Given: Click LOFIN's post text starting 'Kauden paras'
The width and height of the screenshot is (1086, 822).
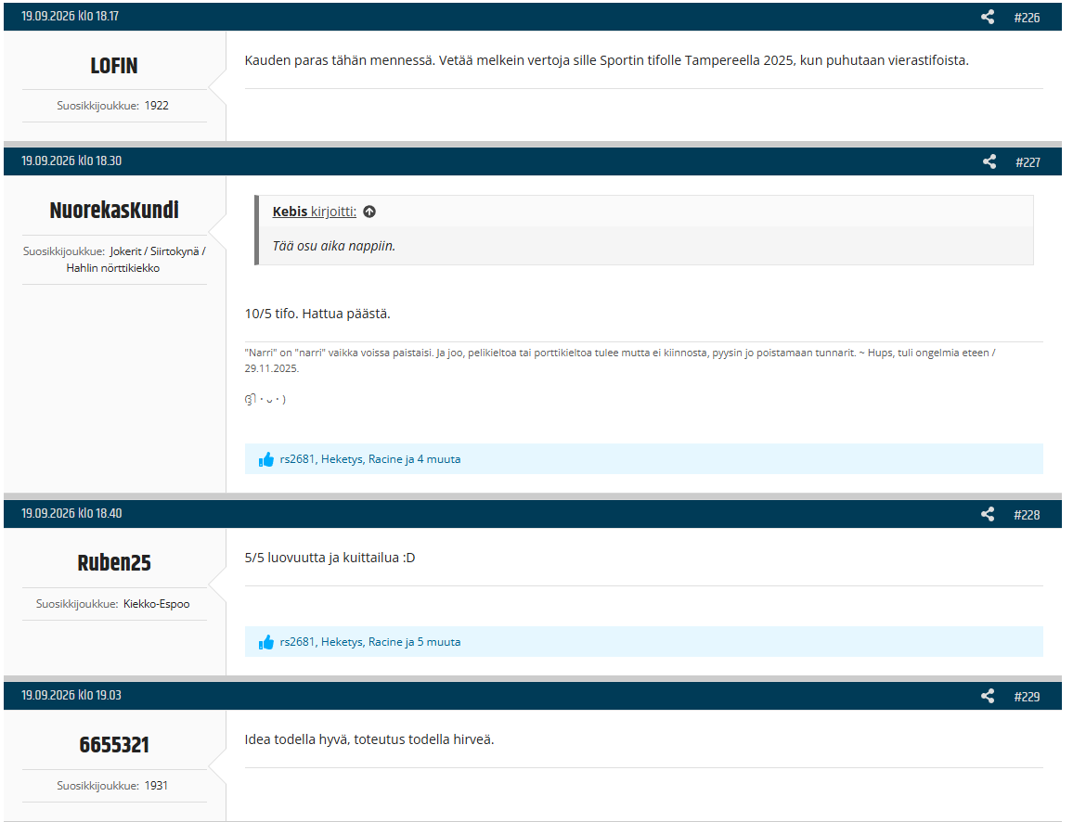Looking at the screenshot, I should point(607,60).
